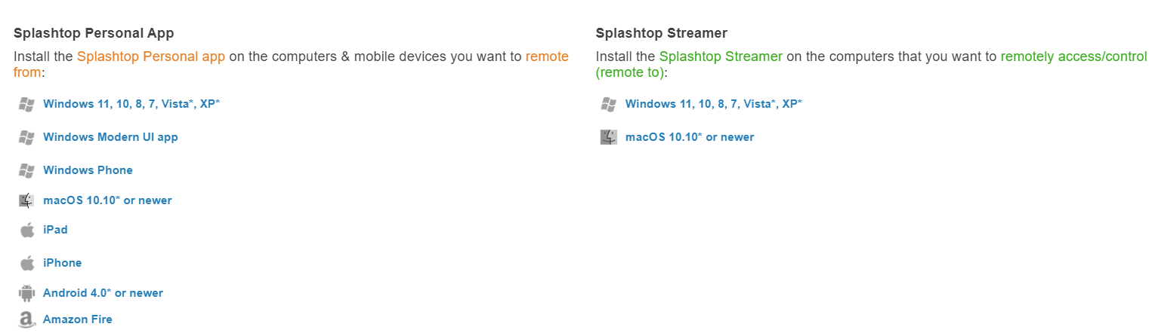Open Personal App Windows 11, 10, 8, 7 link
This screenshot has height=336, width=1152.
click(131, 104)
